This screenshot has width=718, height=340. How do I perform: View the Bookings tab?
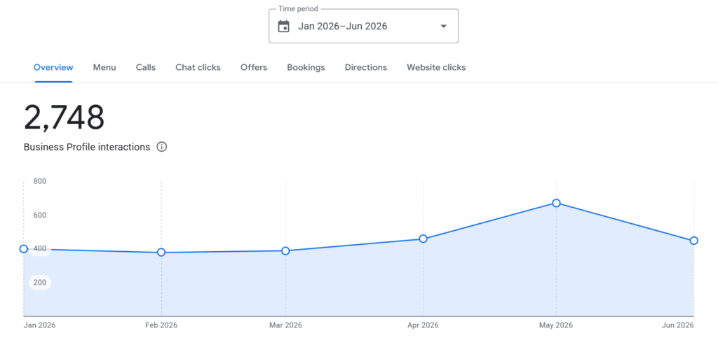pyautogui.click(x=306, y=68)
